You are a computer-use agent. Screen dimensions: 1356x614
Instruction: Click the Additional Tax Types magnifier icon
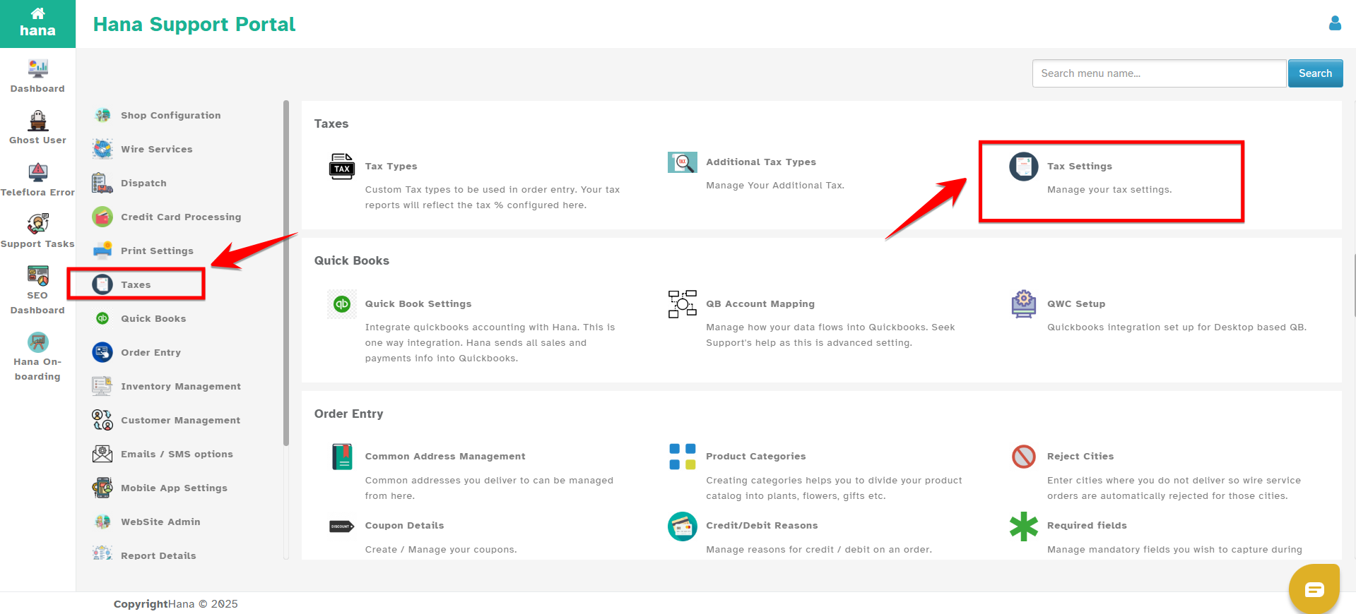point(683,162)
